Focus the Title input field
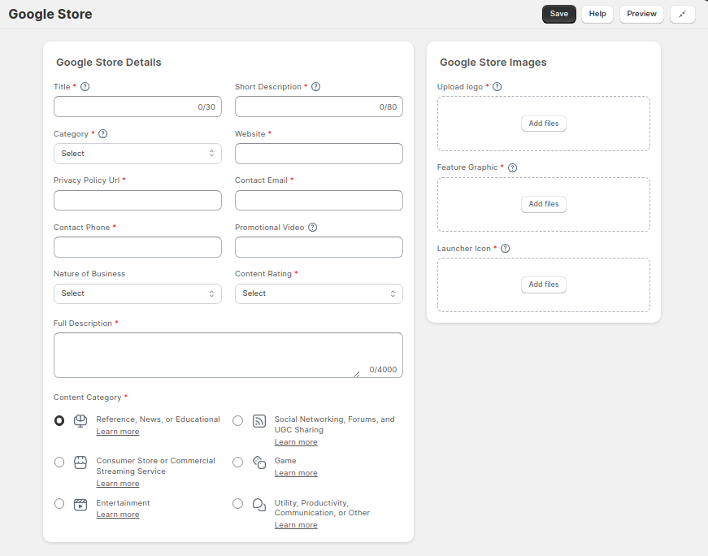This screenshot has height=556, width=708. [x=137, y=106]
